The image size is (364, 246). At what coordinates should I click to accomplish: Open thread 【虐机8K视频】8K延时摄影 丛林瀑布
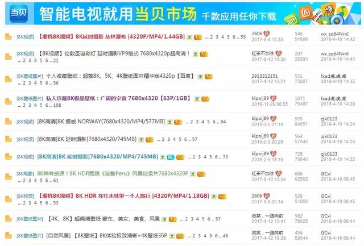[x=111, y=36]
